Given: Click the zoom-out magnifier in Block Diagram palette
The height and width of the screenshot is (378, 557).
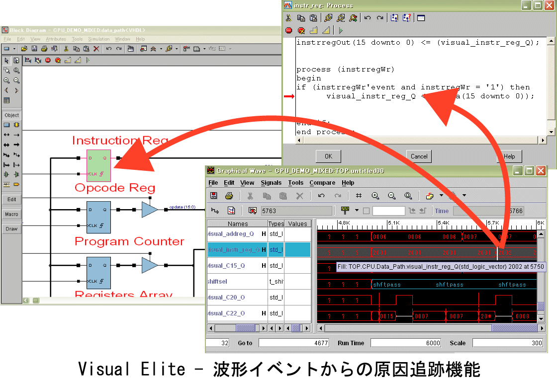Looking at the screenshot, I should coord(16,80).
